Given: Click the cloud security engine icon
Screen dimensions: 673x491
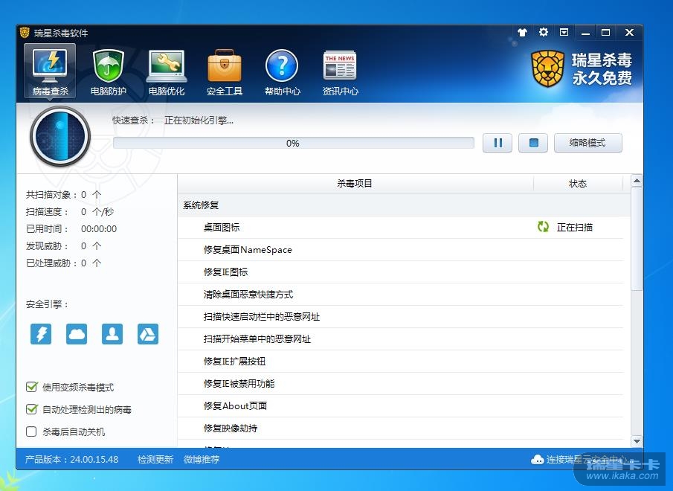Looking at the screenshot, I should 77,334.
